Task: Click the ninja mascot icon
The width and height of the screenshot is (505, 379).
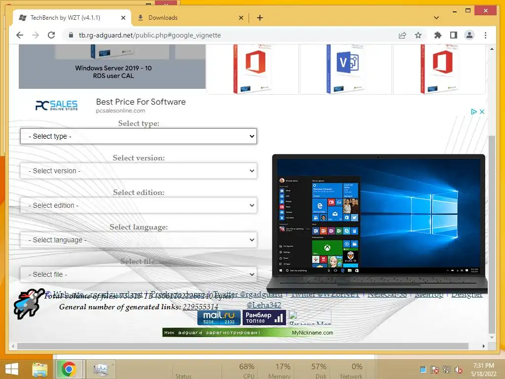Action: click(x=28, y=303)
